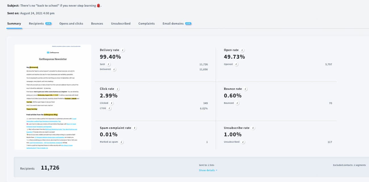Viewport: 369px width, 182px height.
Task: Open the Click rate info tooltip icon
Action: pyautogui.click(x=118, y=89)
